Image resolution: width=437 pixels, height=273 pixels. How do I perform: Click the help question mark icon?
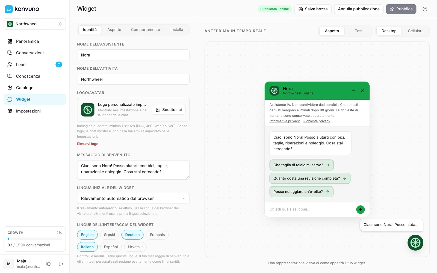click(425, 9)
